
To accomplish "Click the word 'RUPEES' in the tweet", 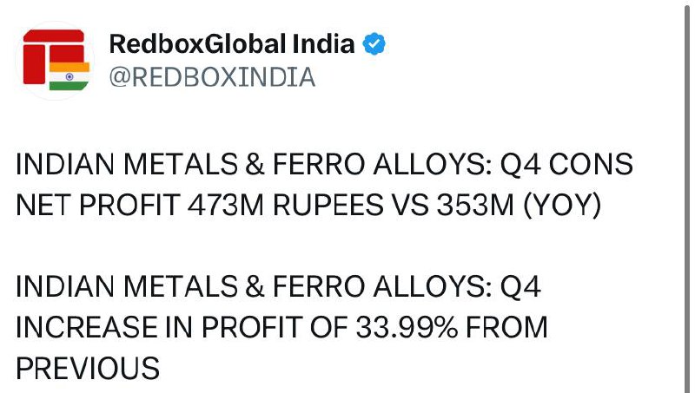I will [x=328, y=205].
